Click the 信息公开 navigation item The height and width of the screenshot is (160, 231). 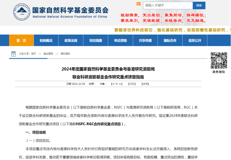(195, 41)
